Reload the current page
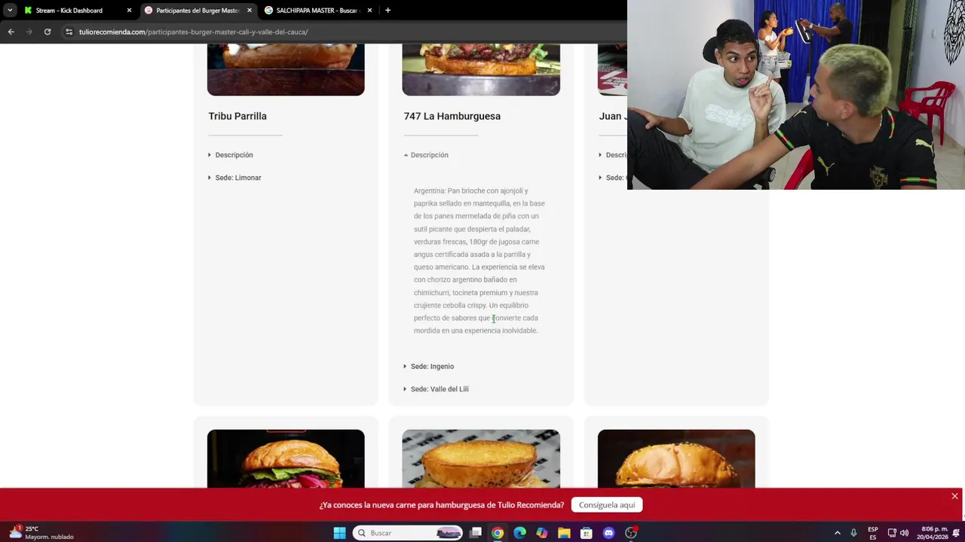This screenshot has width=965, height=542. pyautogui.click(x=47, y=32)
